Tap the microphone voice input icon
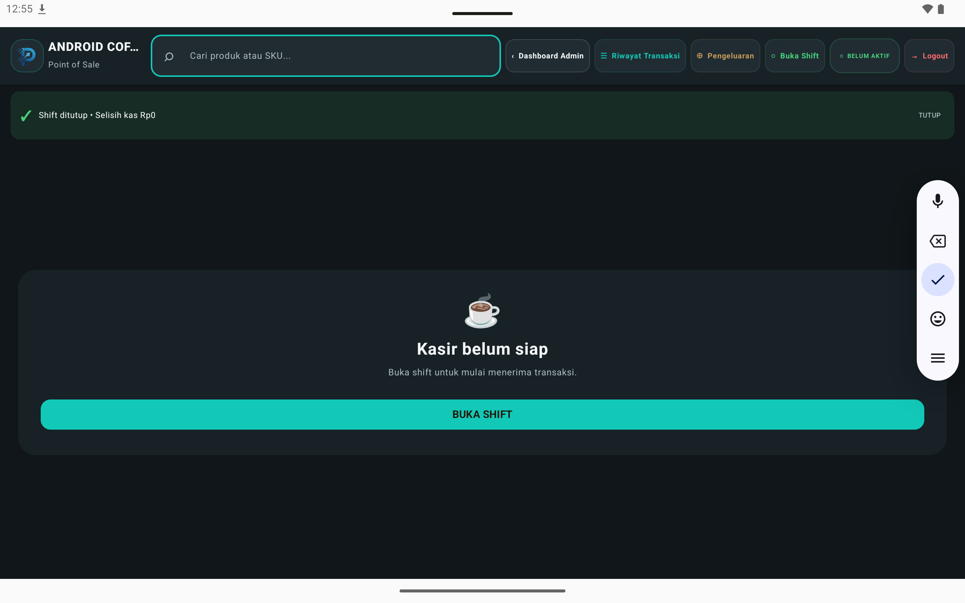Screen dimensions: 965x603 pyautogui.click(x=937, y=201)
